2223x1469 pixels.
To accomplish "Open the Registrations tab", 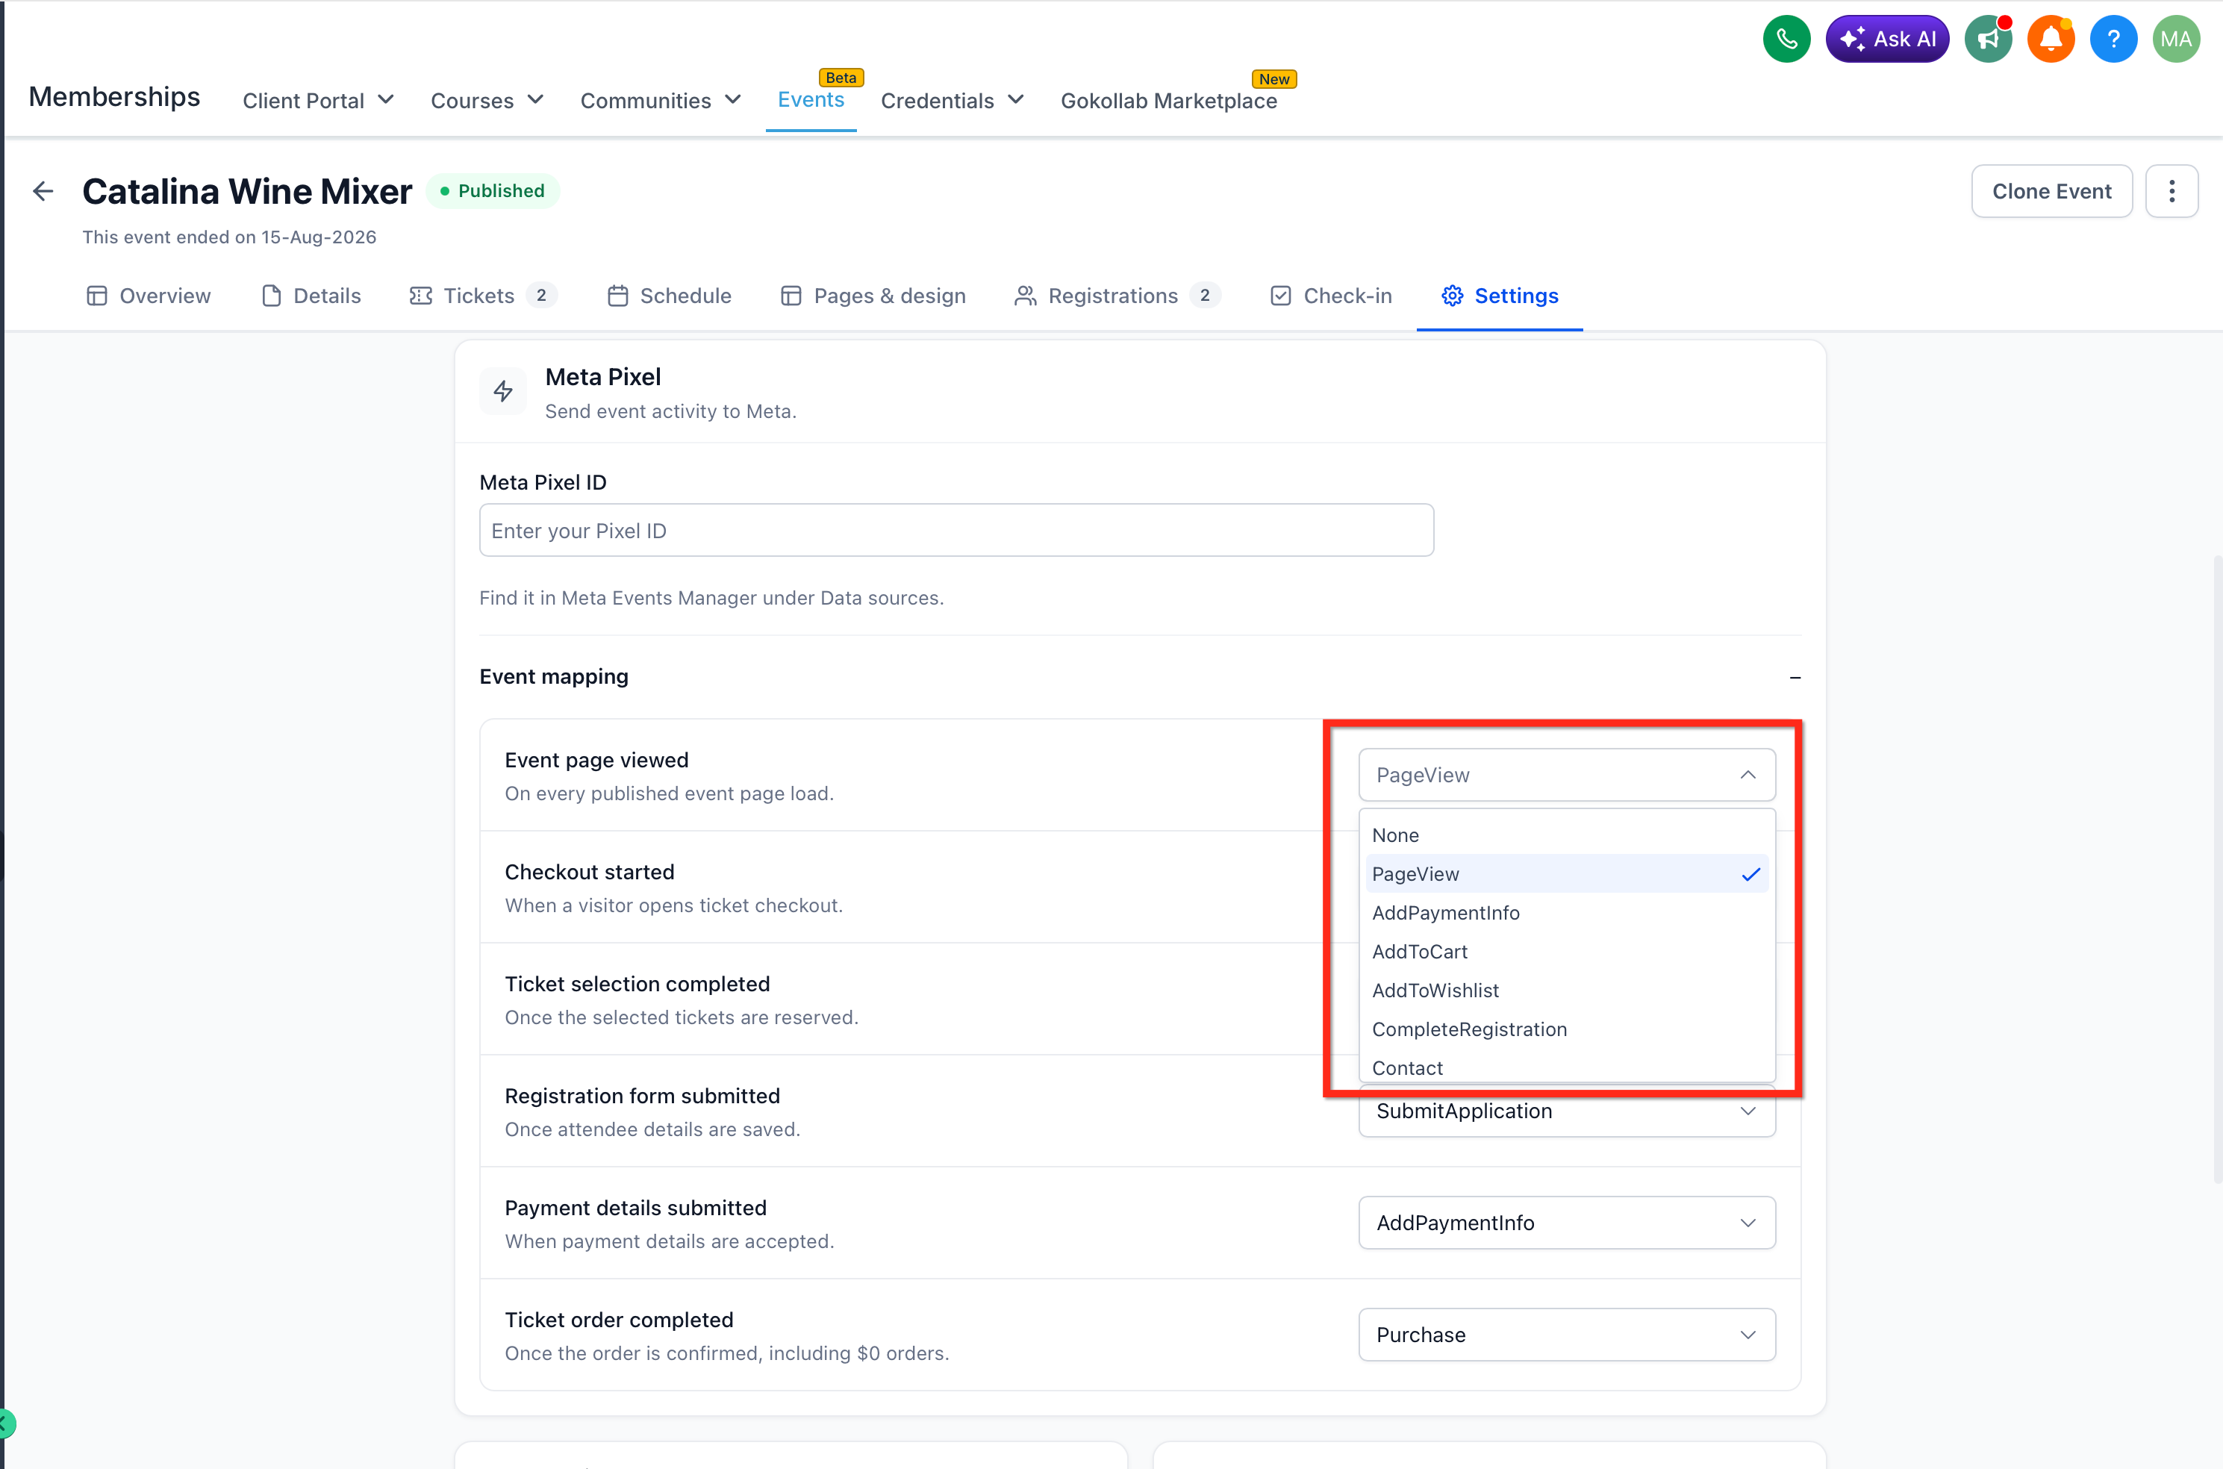I will (1117, 296).
